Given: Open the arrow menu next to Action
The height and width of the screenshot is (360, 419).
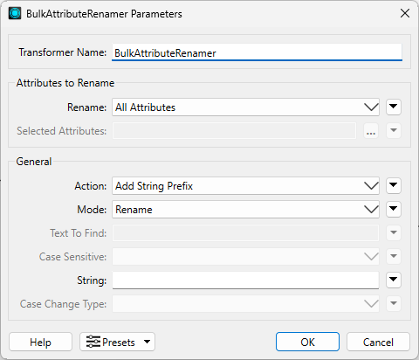Looking at the screenshot, I should click(394, 185).
